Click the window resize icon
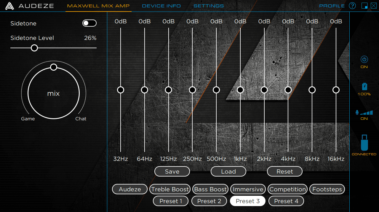The width and height of the screenshot is (379, 212). [x=364, y=6]
